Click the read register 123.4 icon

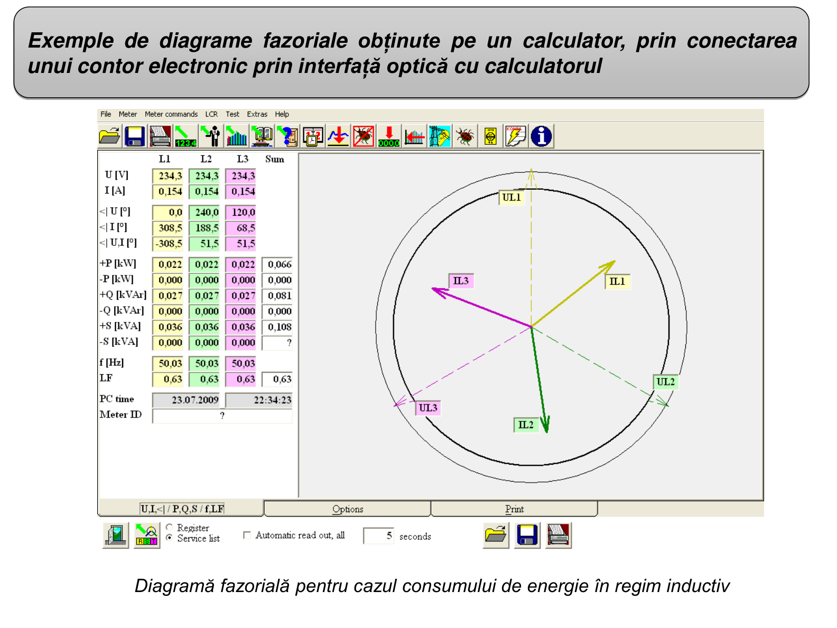coord(185,136)
